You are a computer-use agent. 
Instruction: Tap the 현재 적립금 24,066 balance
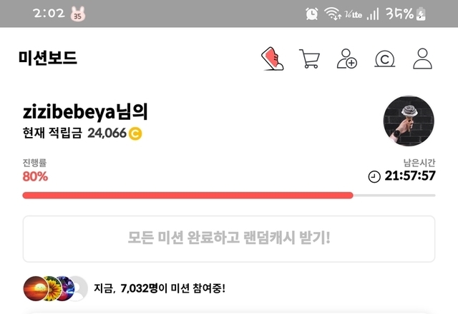(82, 133)
